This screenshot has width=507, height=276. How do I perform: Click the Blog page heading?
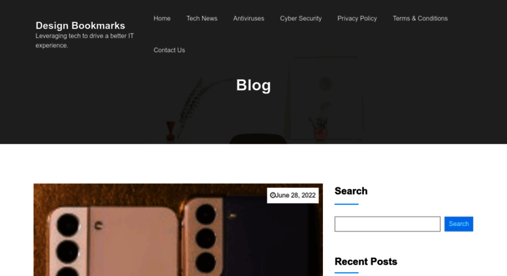253,85
